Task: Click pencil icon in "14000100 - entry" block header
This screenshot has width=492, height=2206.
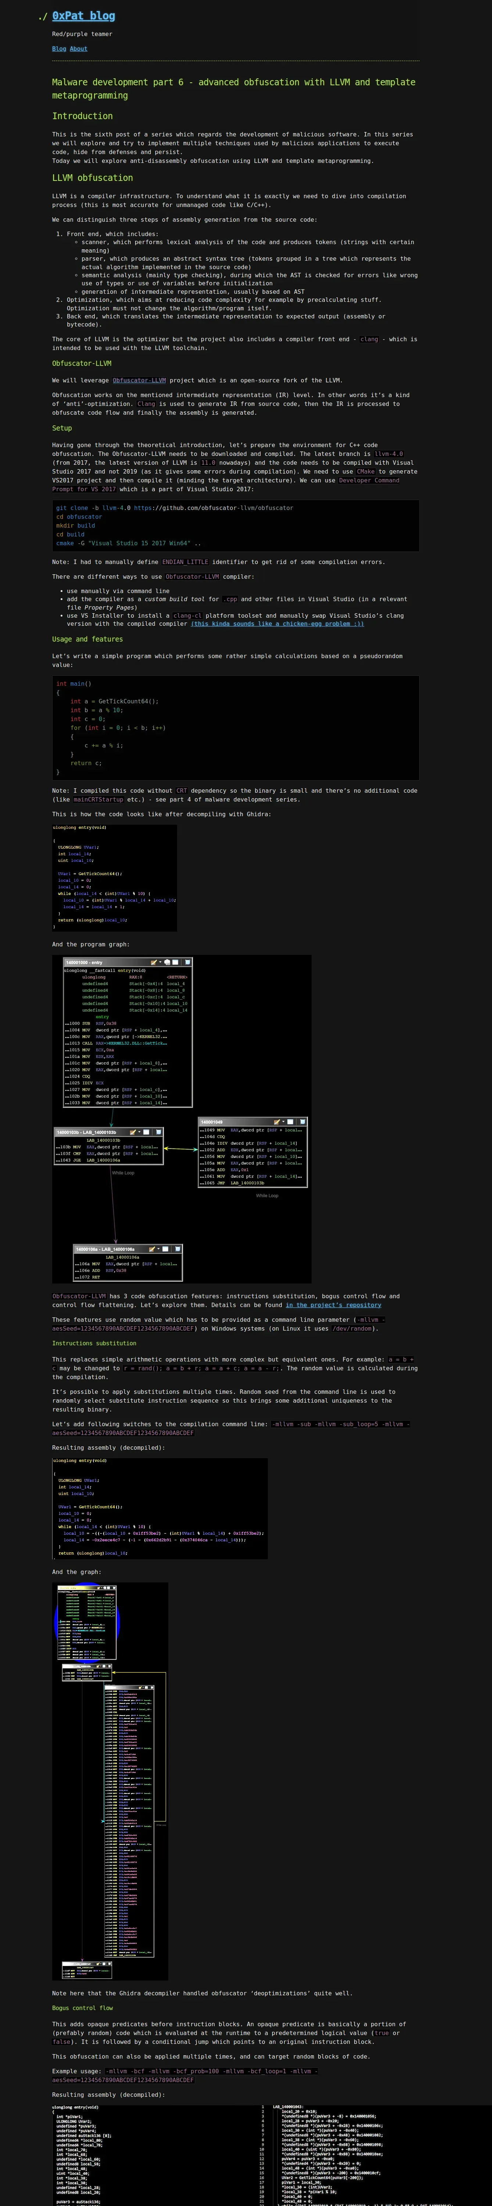Action: (x=154, y=963)
